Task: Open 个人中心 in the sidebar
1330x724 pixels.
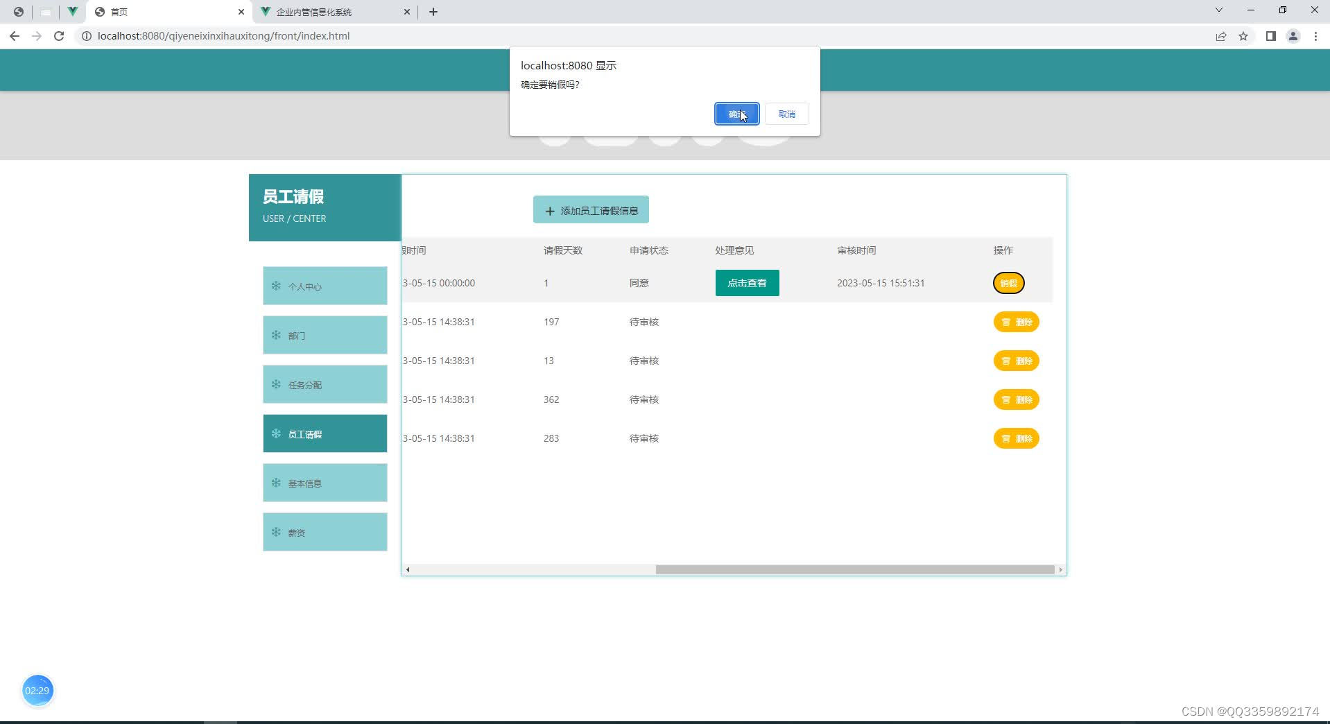Action: [x=325, y=286]
